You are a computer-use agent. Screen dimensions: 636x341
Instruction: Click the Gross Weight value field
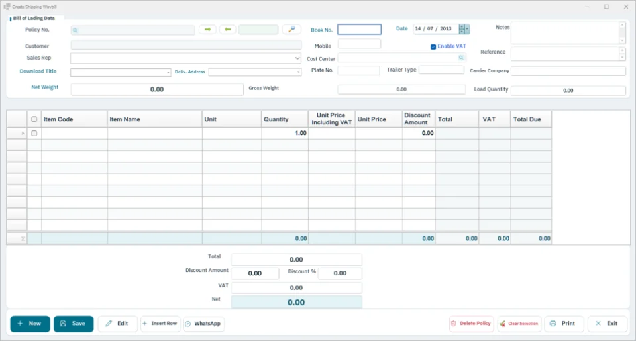pyautogui.click(x=401, y=89)
